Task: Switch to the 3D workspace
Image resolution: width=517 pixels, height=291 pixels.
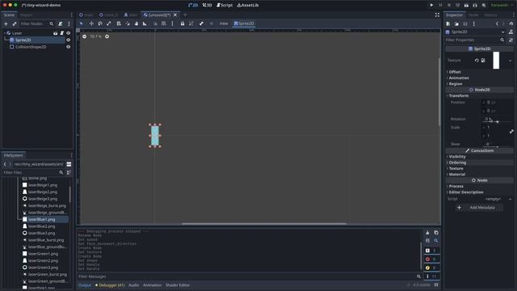Action: point(207,5)
